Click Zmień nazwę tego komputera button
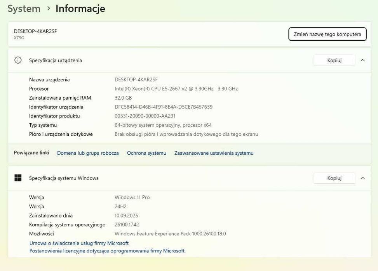The height and width of the screenshot is (271, 378). point(327,34)
